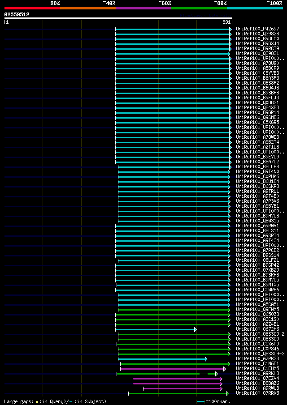Open hit UniRef100_B9GL50
287x405 pixels.
point(257,39)
